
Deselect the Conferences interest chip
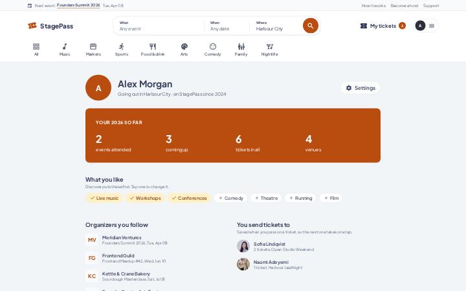pos(189,198)
